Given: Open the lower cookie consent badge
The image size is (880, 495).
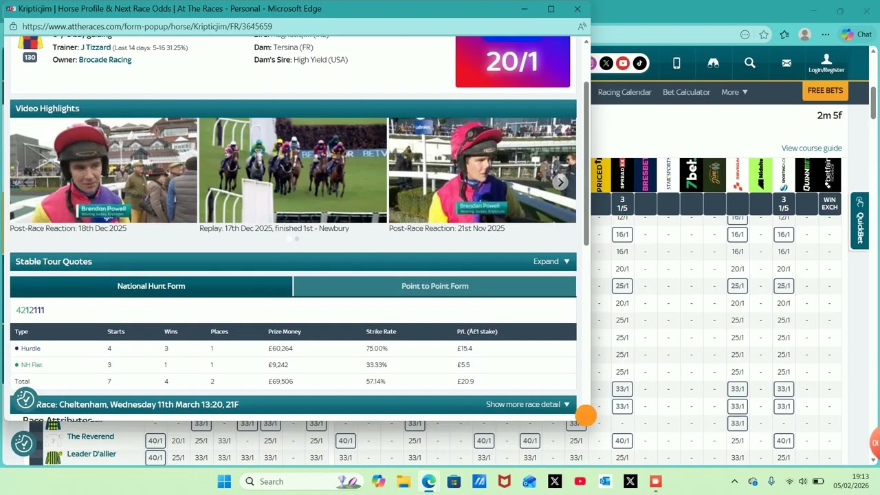Looking at the screenshot, I should 23,443.
